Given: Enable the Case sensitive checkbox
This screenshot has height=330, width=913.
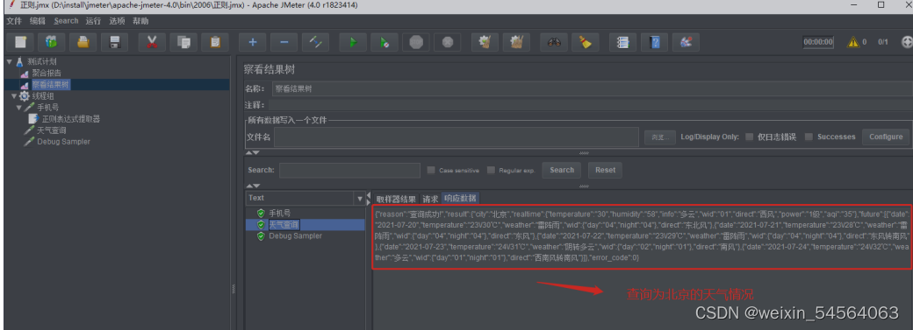Looking at the screenshot, I should 431,170.
